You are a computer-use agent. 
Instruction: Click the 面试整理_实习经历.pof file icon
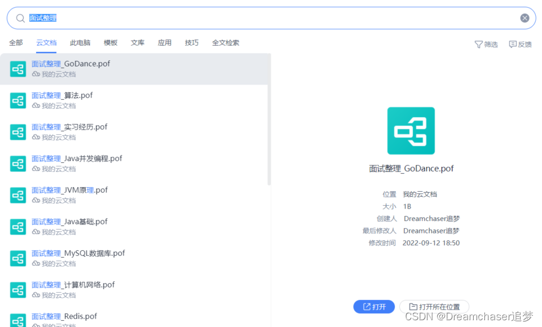[18, 132]
